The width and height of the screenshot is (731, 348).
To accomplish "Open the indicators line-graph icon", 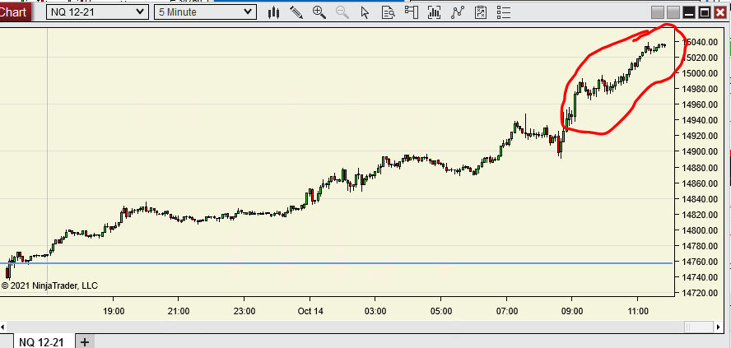I will (x=458, y=12).
